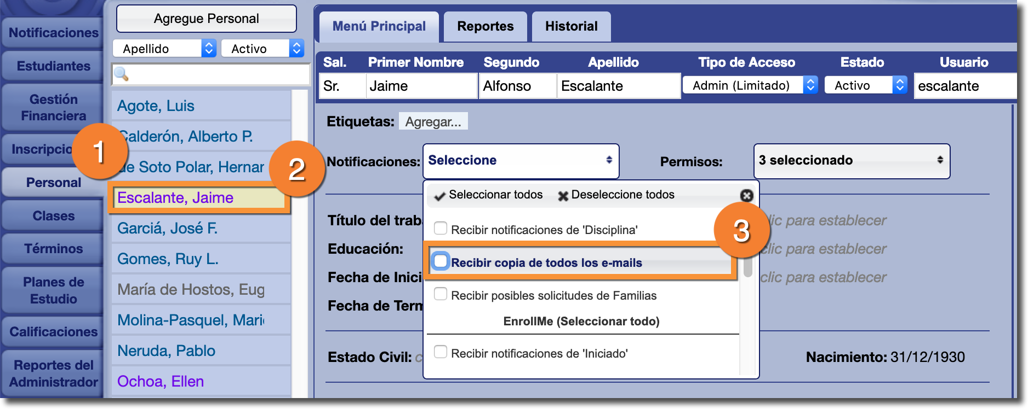Open the Notificaciones Seleccione dropdown
Screen dimensions: 1028x409
click(x=521, y=161)
